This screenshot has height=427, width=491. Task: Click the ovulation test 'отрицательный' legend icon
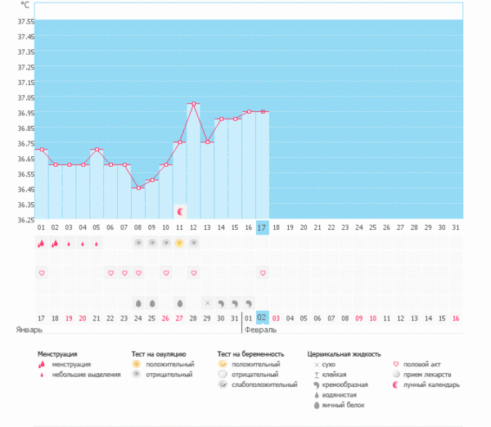pos(136,375)
